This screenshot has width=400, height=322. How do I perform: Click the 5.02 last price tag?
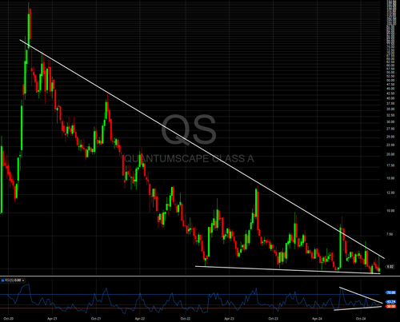point(390,267)
